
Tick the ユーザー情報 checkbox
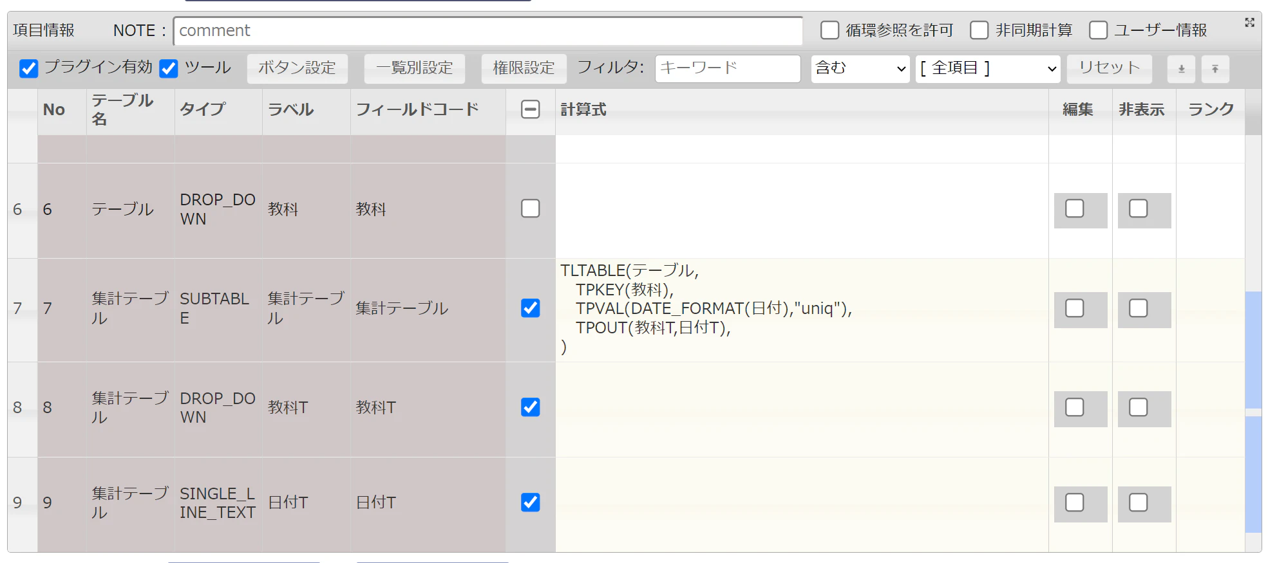click(x=1098, y=30)
